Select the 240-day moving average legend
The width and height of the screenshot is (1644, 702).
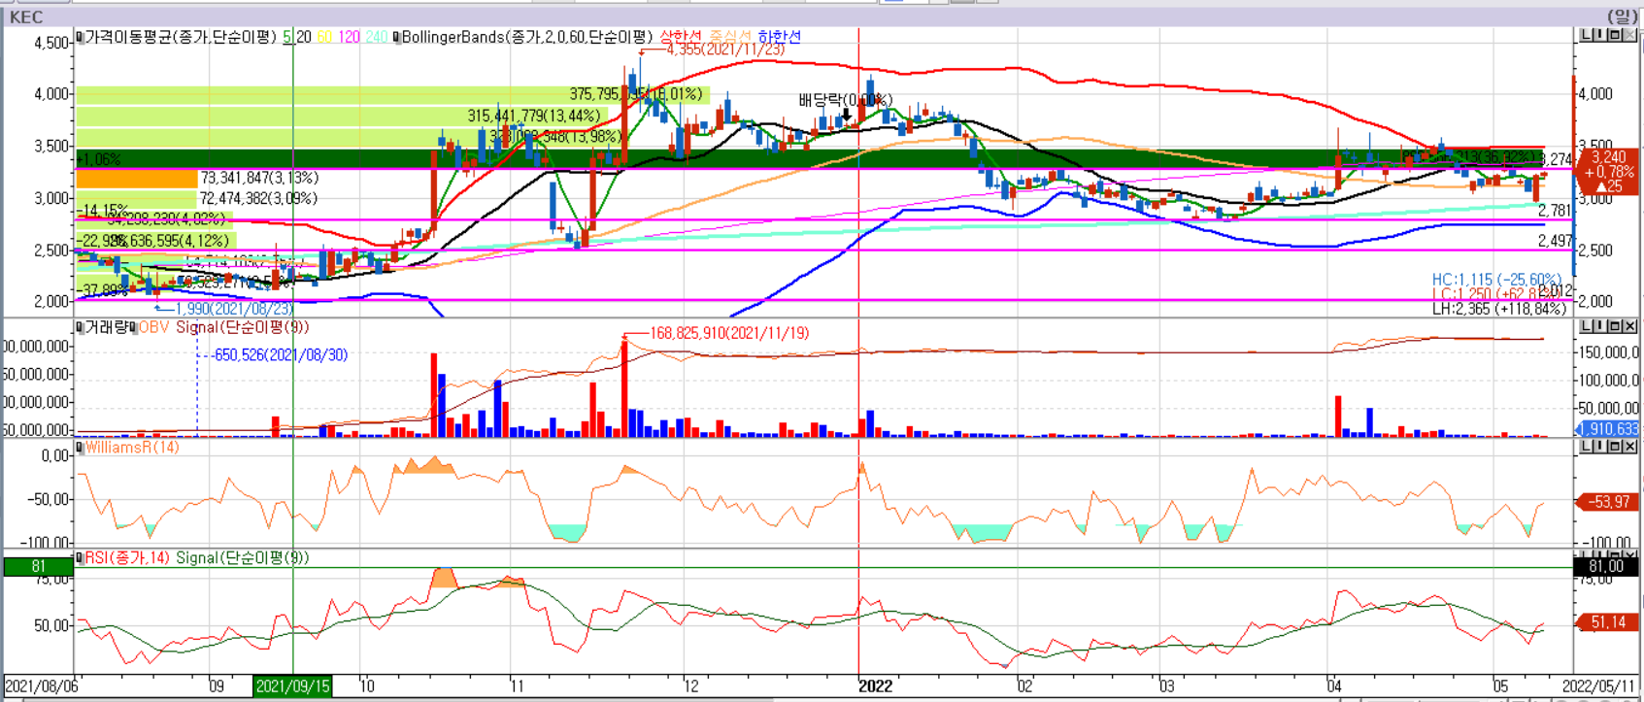pos(377,37)
